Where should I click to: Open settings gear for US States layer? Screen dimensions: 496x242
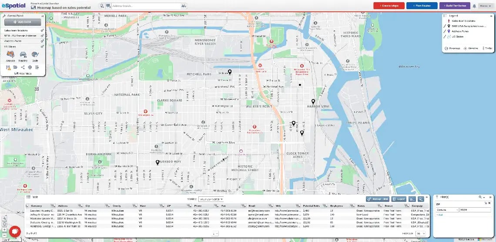click(42, 47)
